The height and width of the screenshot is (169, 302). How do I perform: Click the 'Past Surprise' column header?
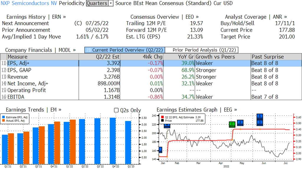click(x=276, y=57)
